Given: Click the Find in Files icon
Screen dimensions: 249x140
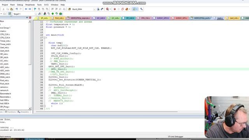Looking at the screenshot, I should click(x=69, y=9).
